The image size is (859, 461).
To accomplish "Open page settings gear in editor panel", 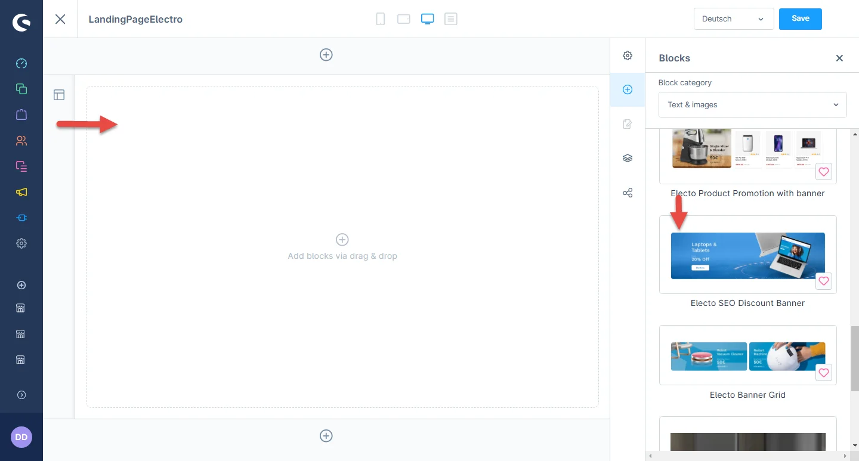I will pos(628,55).
